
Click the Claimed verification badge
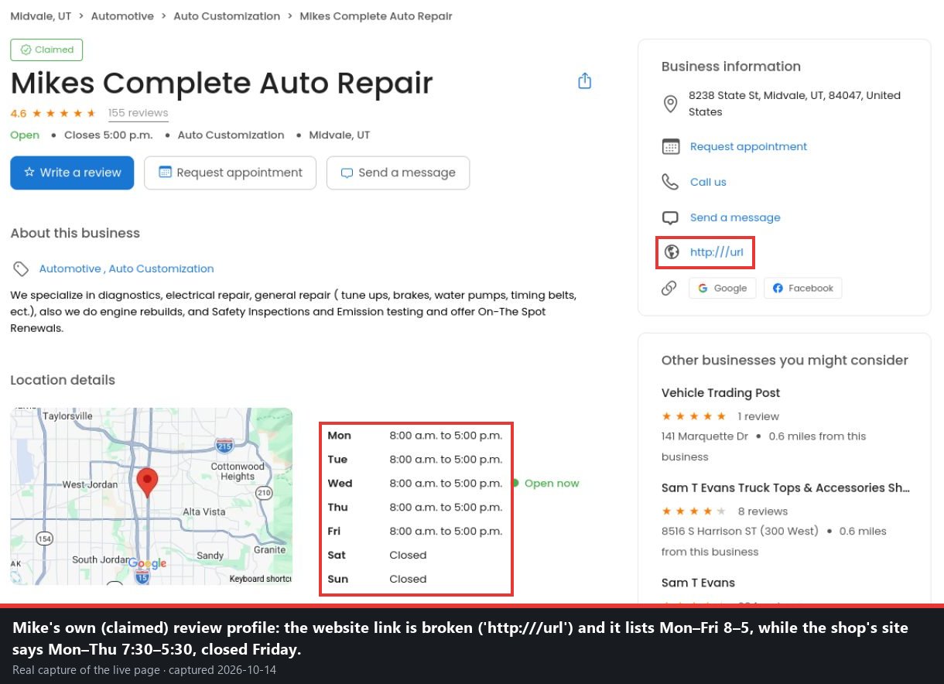point(46,50)
